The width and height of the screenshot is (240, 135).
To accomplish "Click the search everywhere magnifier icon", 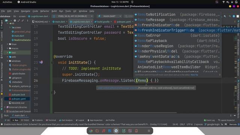I will point(230,16).
